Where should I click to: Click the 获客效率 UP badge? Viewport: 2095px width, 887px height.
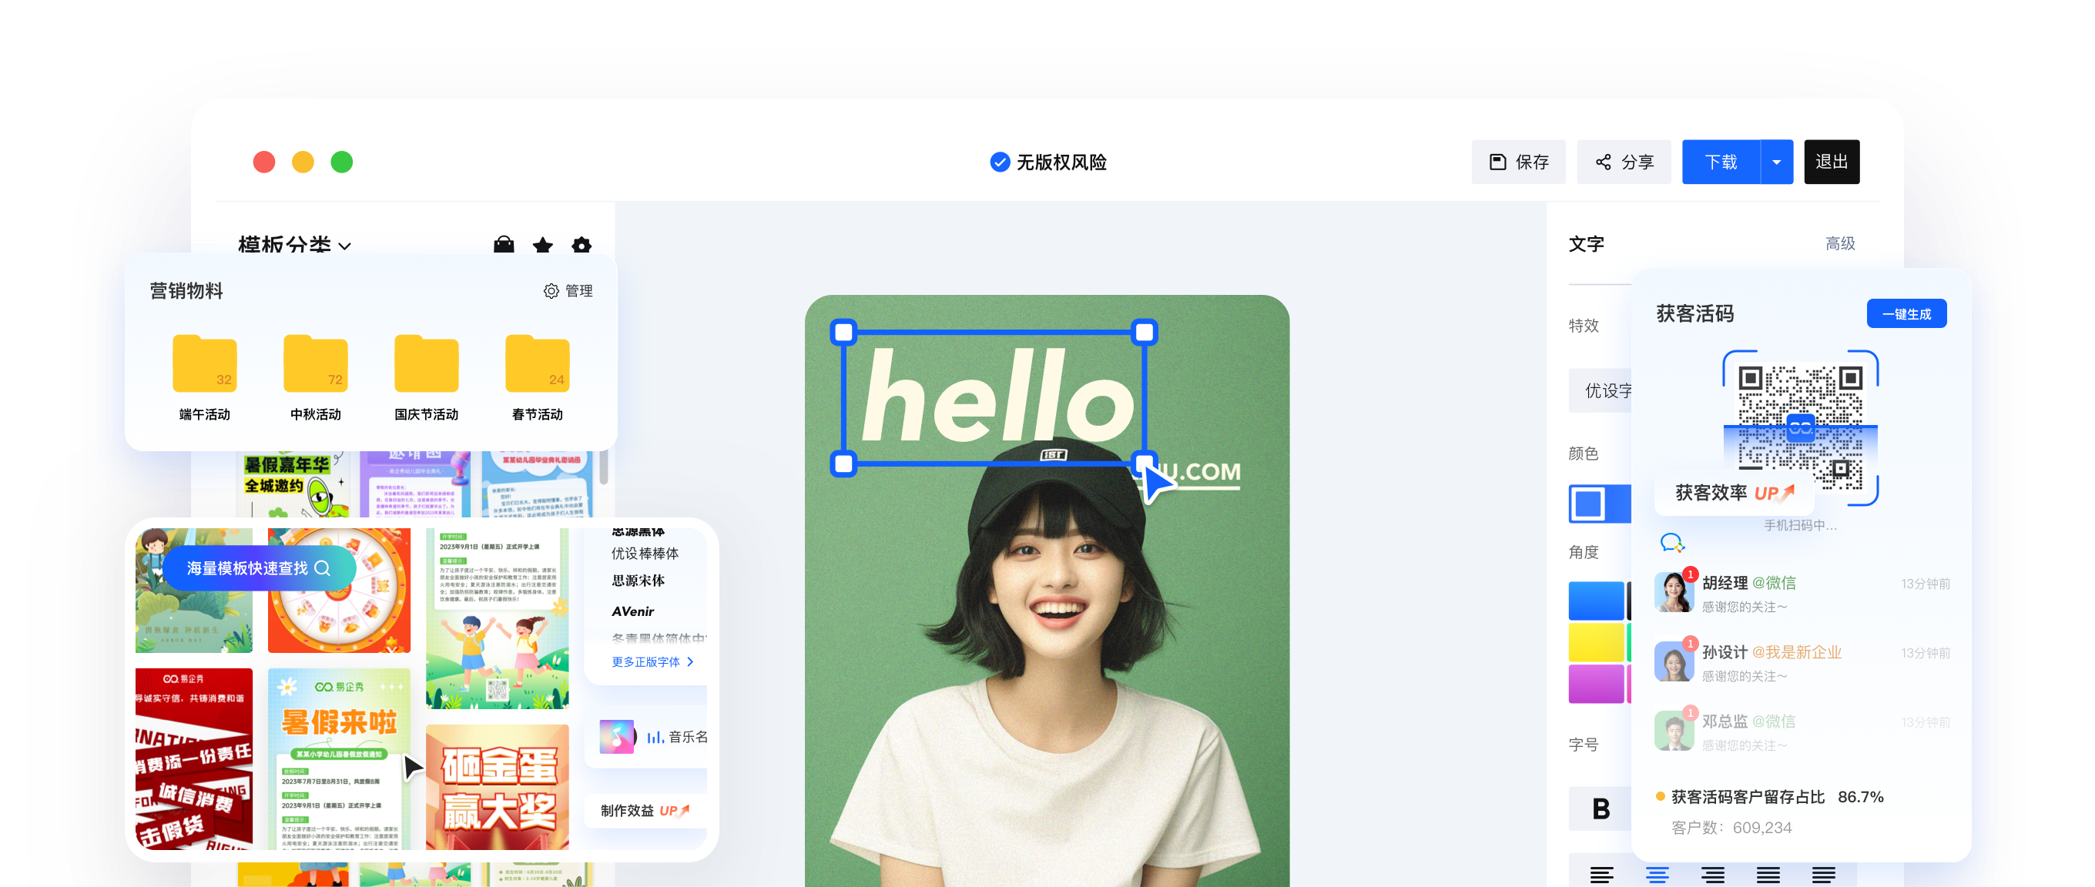click(x=1734, y=493)
